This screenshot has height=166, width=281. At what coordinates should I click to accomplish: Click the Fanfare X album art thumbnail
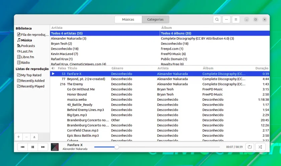[x=55, y=147]
